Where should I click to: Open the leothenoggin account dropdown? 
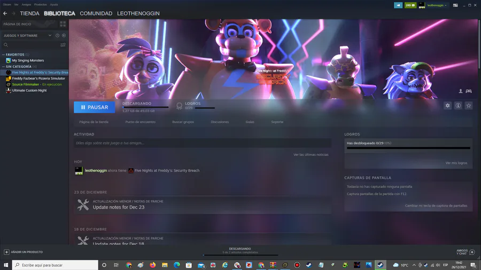[x=437, y=5]
